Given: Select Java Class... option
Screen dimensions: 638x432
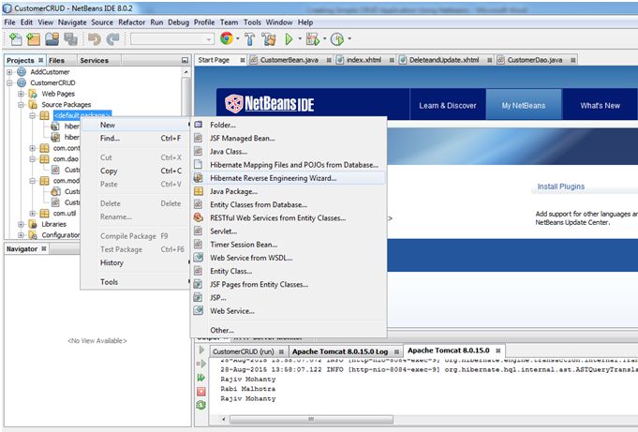Looking at the screenshot, I should point(289,152).
